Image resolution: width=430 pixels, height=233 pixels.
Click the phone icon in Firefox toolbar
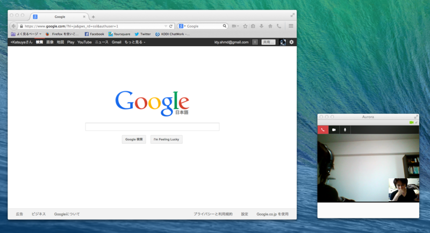tap(279, 26)
